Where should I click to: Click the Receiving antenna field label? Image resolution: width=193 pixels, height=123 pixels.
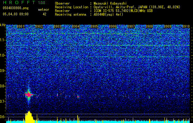coord(71,14)
